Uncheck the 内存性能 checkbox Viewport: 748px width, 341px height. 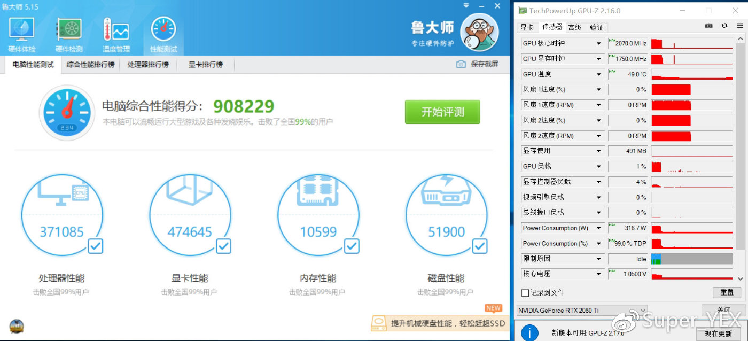pos(352,246)
